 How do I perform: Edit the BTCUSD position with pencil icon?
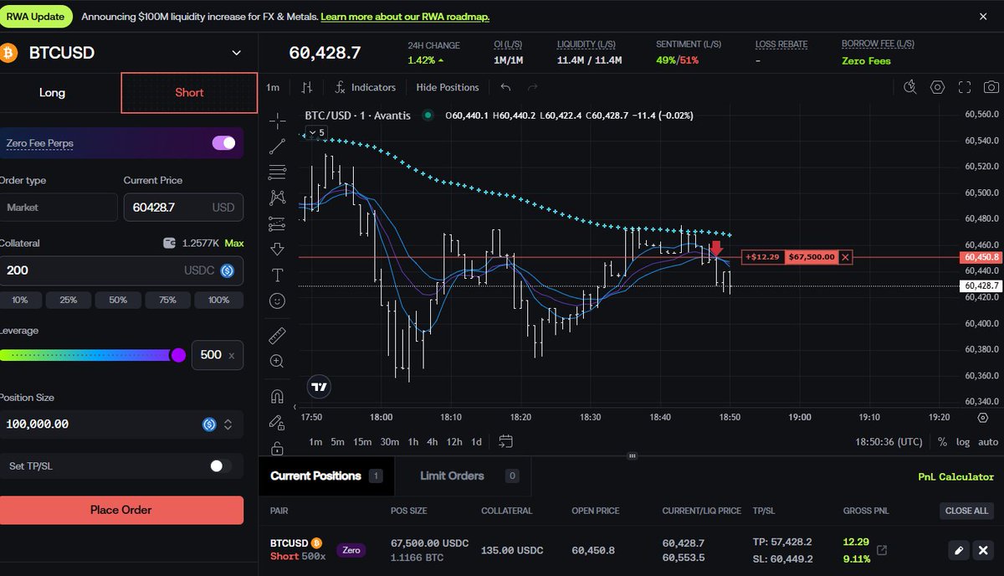[x=959, y=550]
